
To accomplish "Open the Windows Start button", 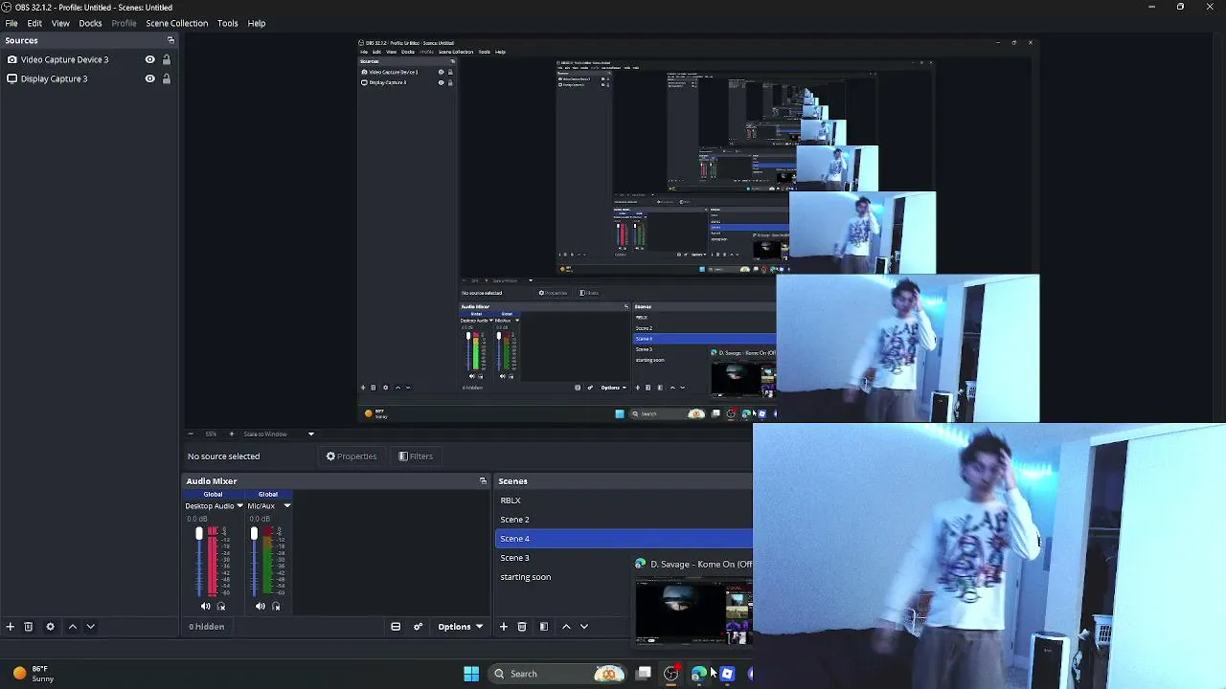I will point(471,674).
